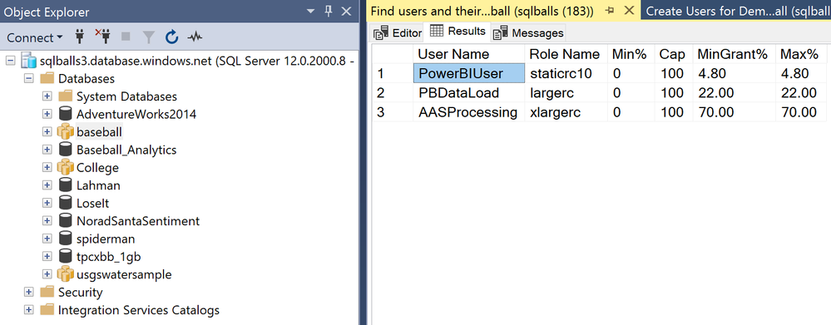Click the usgswatersample data warehouse icon
The width and height of the screenshot is (831, 325).
[65, 274]
